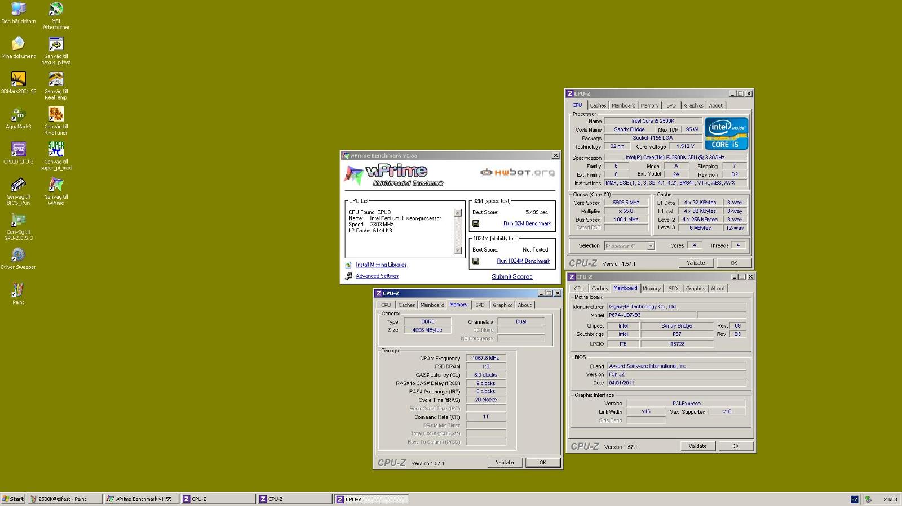The height and width of the screenshot is (506, 902).
Task: Select the CPUID CPU-Z desktop icon
Action: click(x=18, y=153)
